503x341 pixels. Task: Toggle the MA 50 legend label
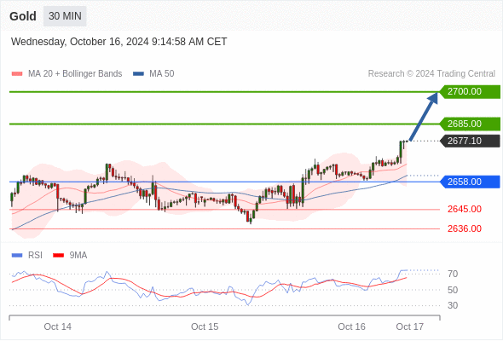tap(162, 74)
